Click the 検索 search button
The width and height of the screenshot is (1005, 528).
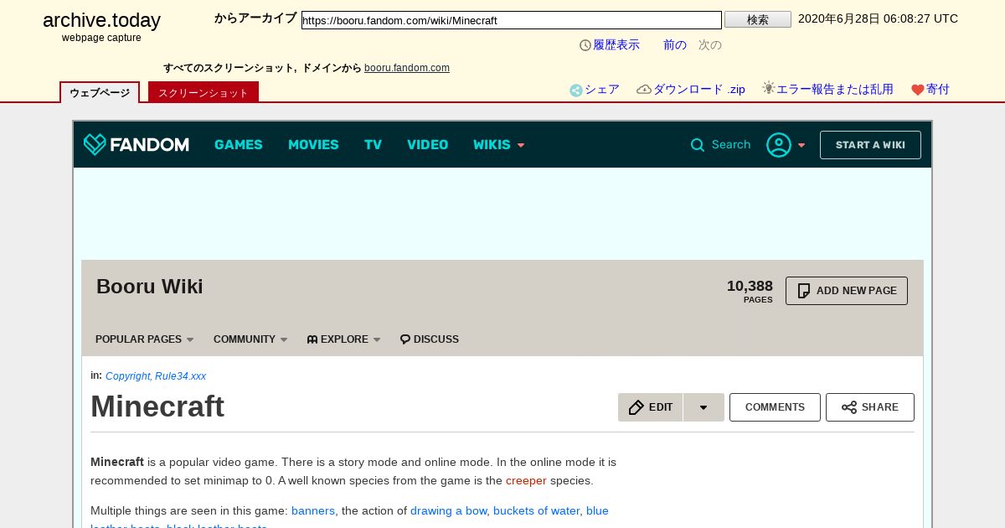pos(758,19)
